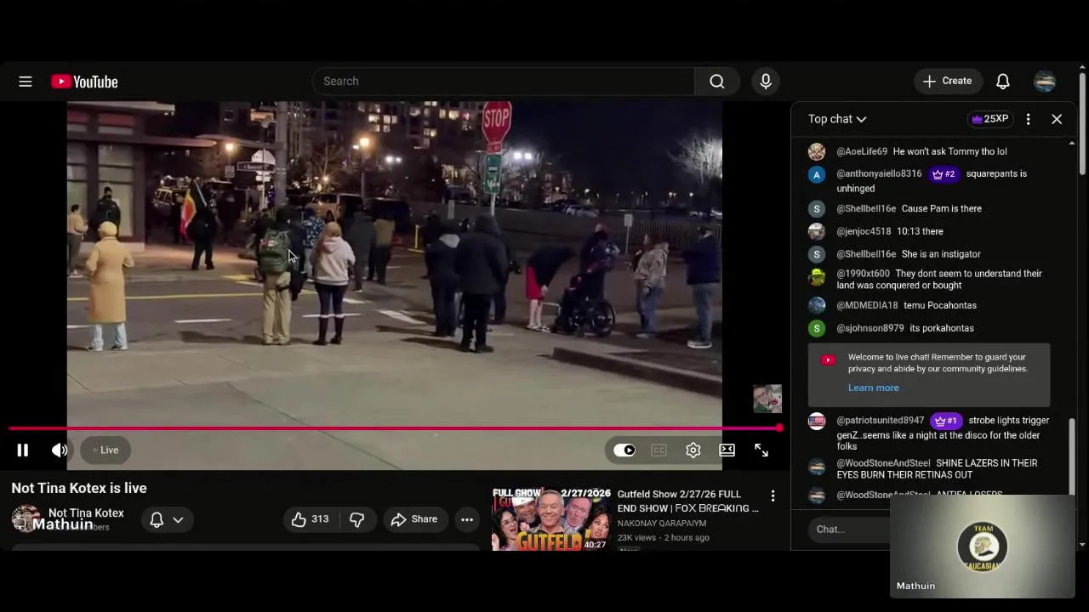
Task: Open Gutfeld Show video thumbnail
Action: pos(550,518)
